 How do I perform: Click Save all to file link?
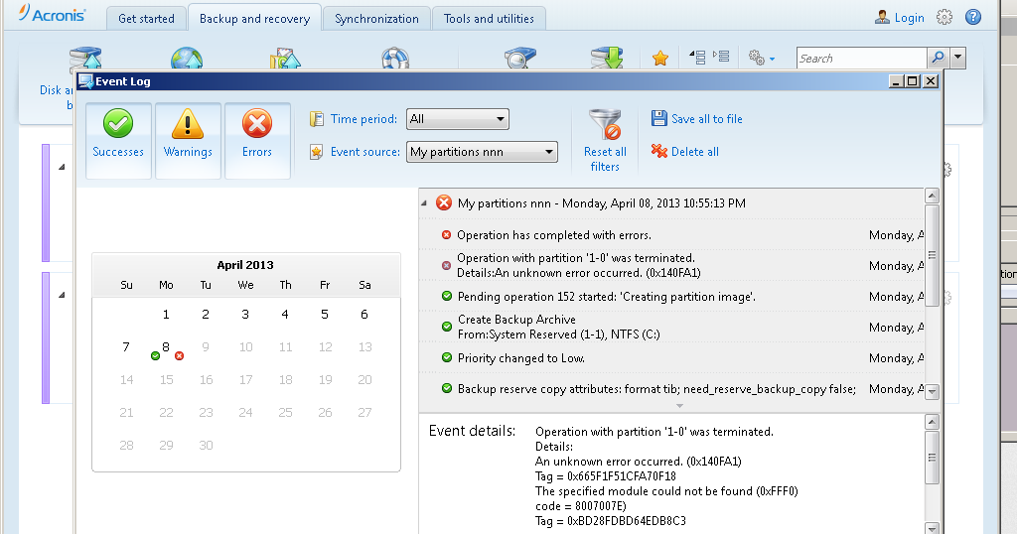pyautogui.click(x=707, y=119)
